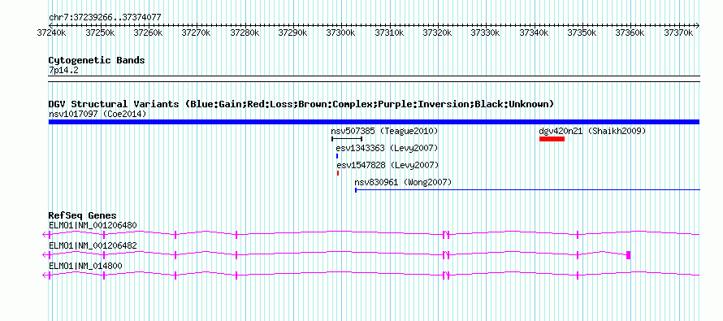Select the small blue esv1343363 marker

pos(337,156)
